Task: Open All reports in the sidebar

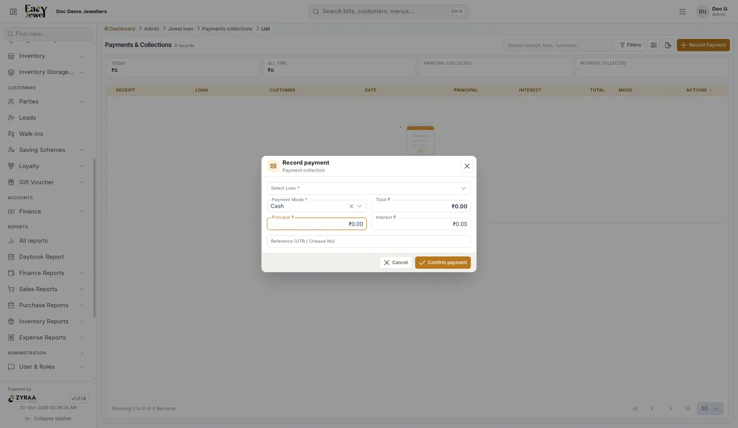Action: tap(46, 241)
